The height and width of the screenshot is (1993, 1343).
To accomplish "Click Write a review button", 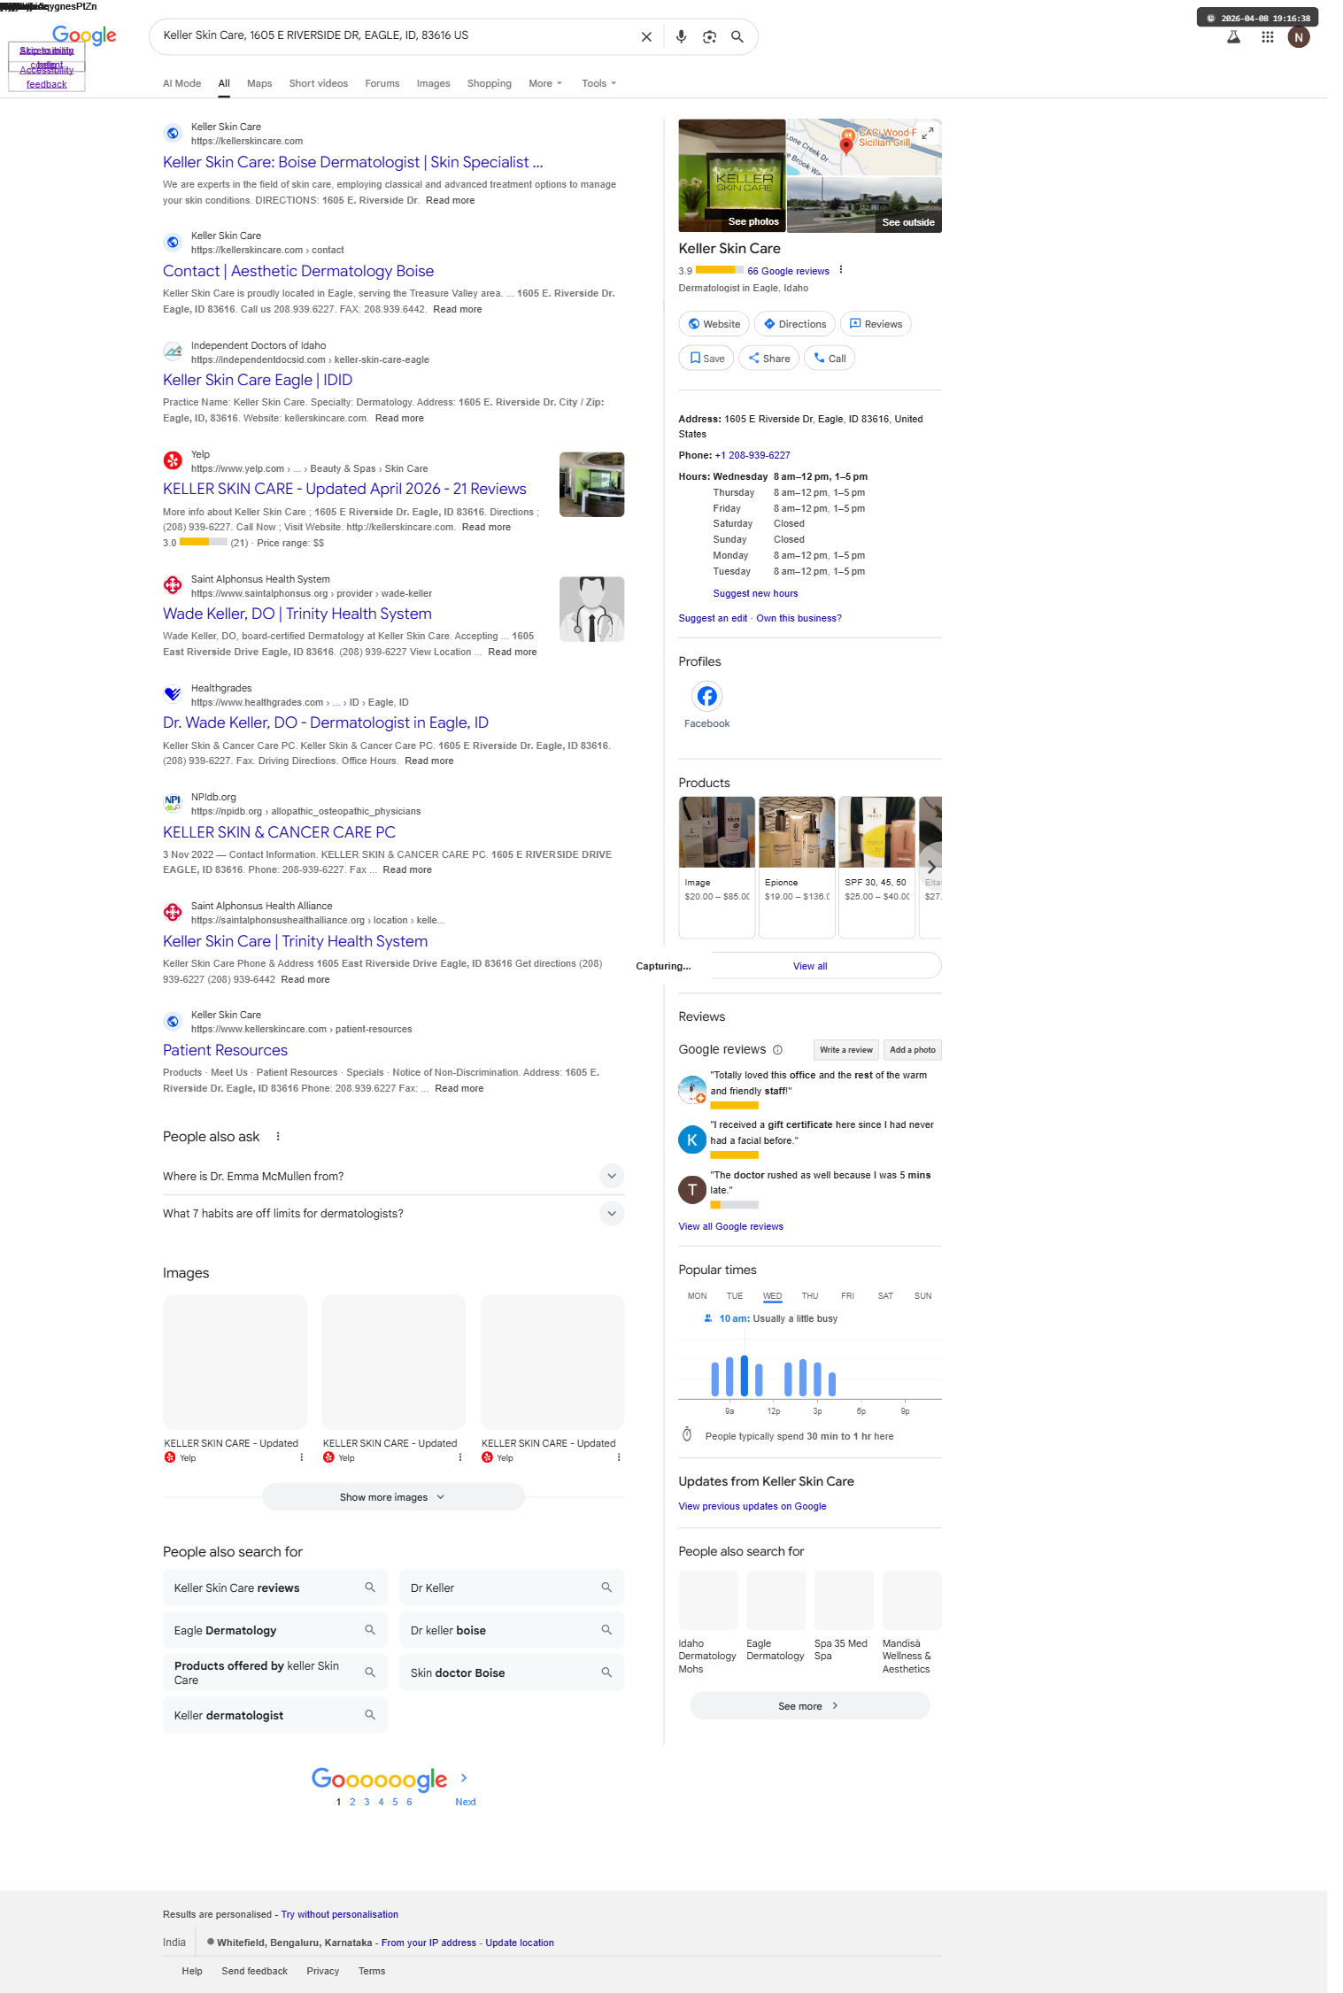I will [845, 1050].
